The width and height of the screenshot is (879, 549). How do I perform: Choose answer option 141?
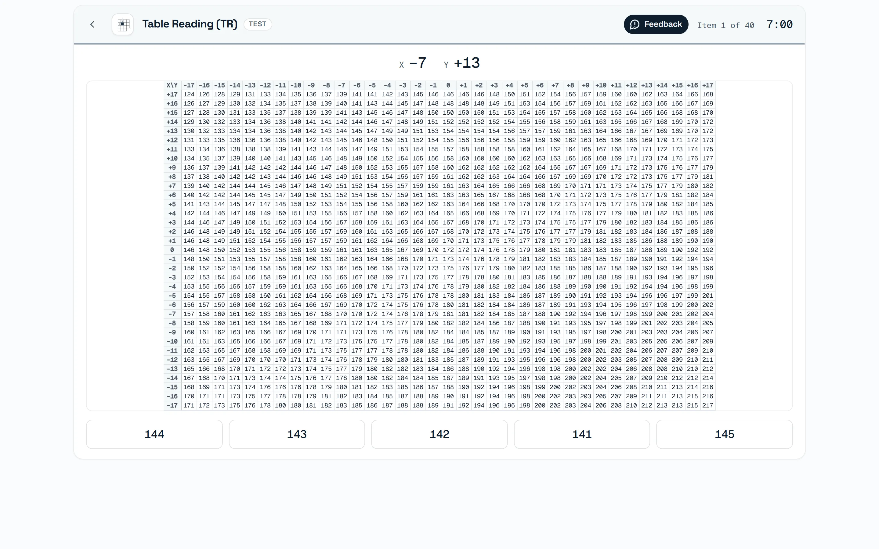(582, 434)
